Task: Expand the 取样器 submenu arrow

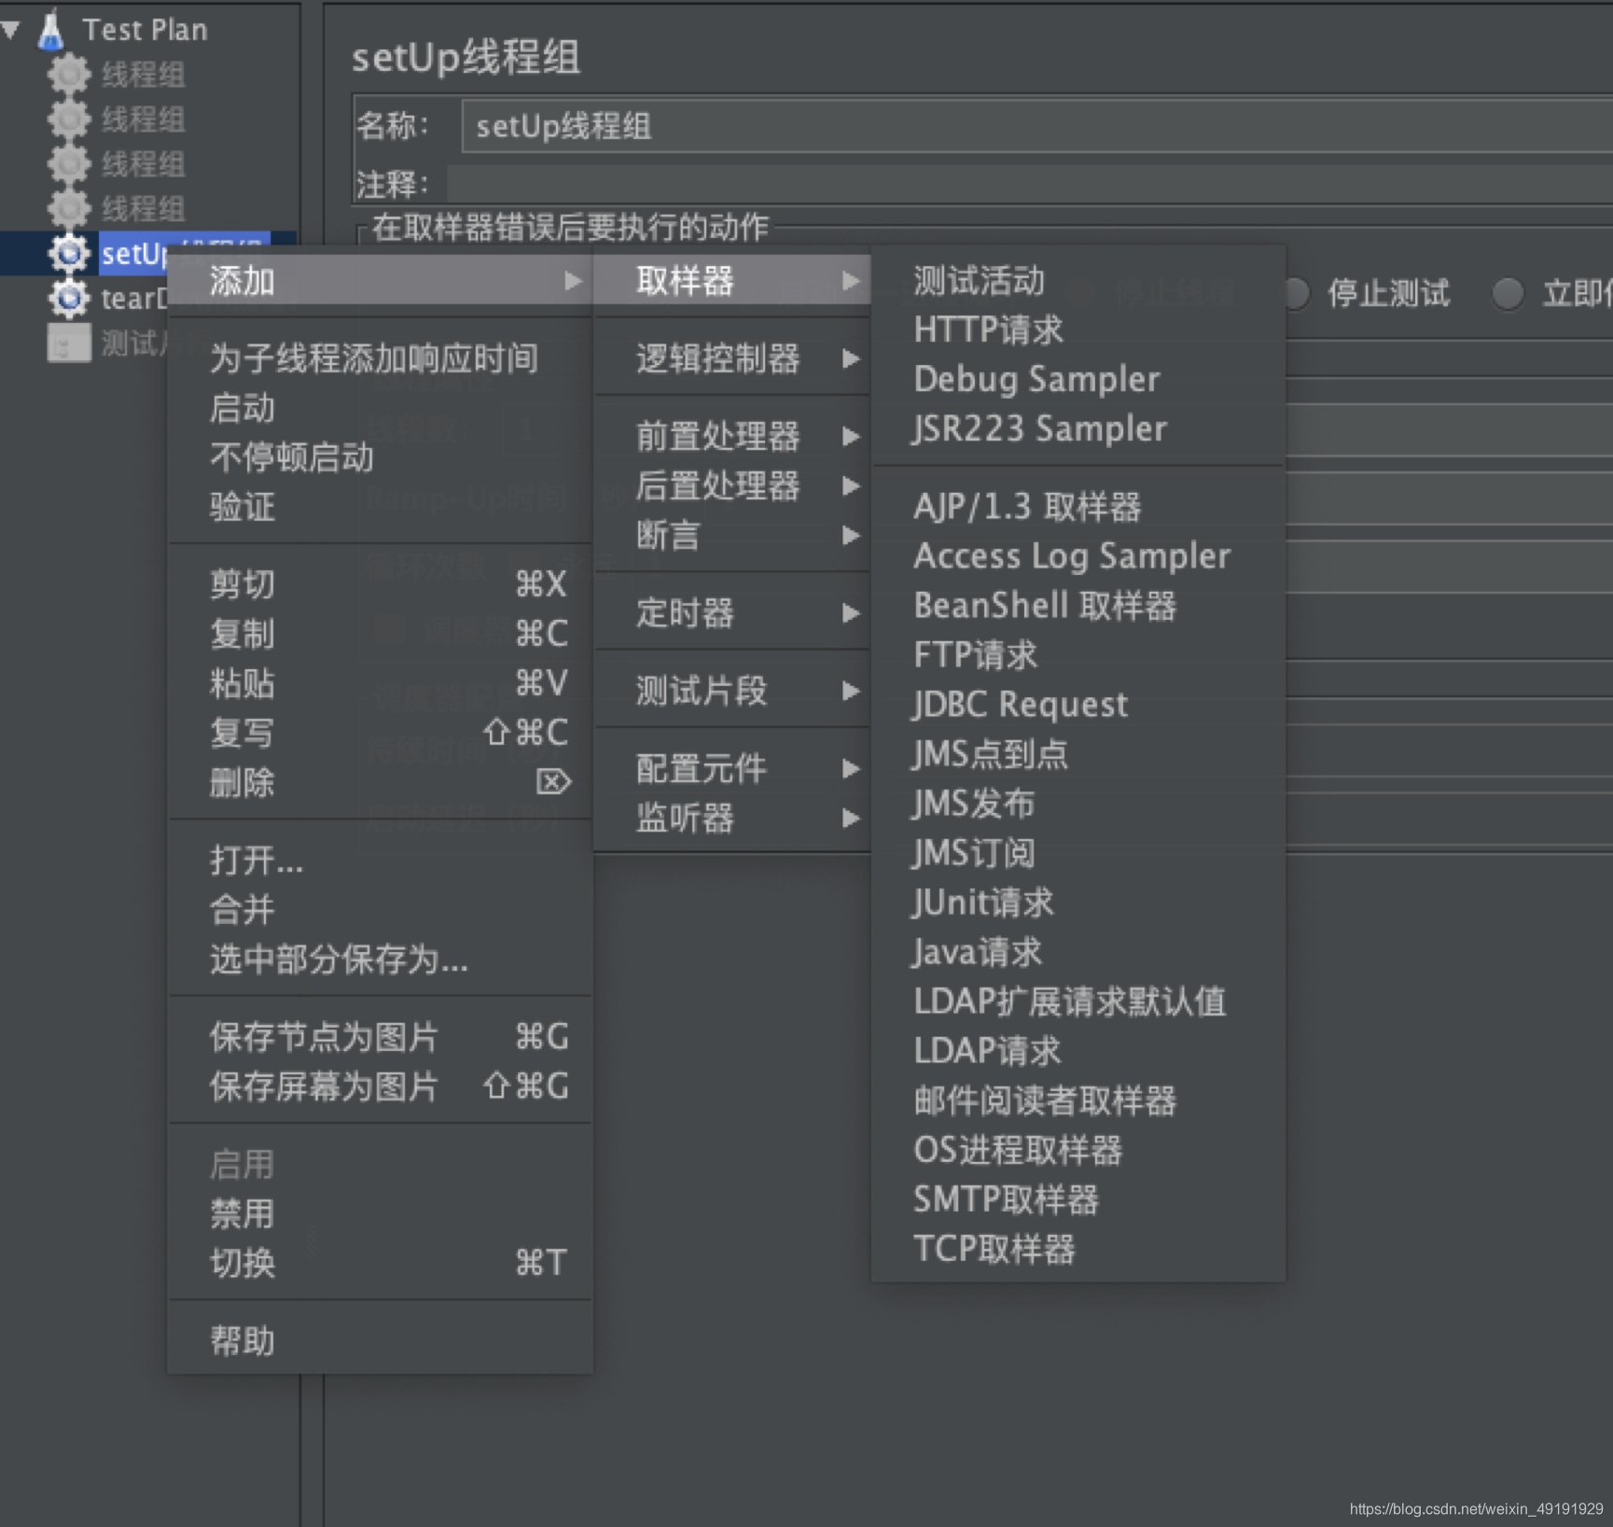Action: pos(850,280)
